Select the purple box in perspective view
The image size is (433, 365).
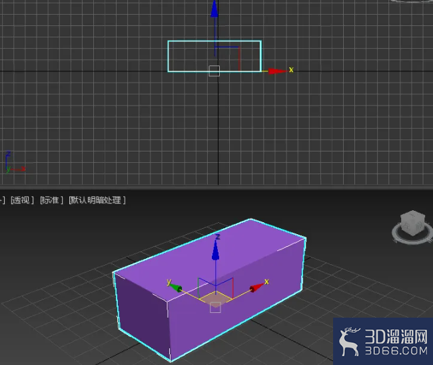210,289
